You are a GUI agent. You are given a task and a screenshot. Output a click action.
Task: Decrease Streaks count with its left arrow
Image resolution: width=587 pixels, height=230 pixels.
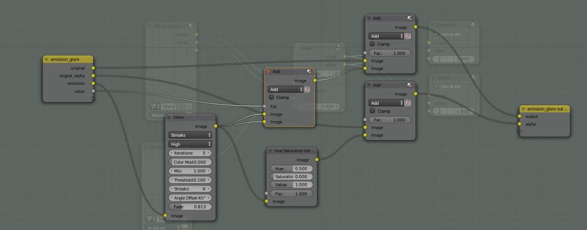point(170,188)
